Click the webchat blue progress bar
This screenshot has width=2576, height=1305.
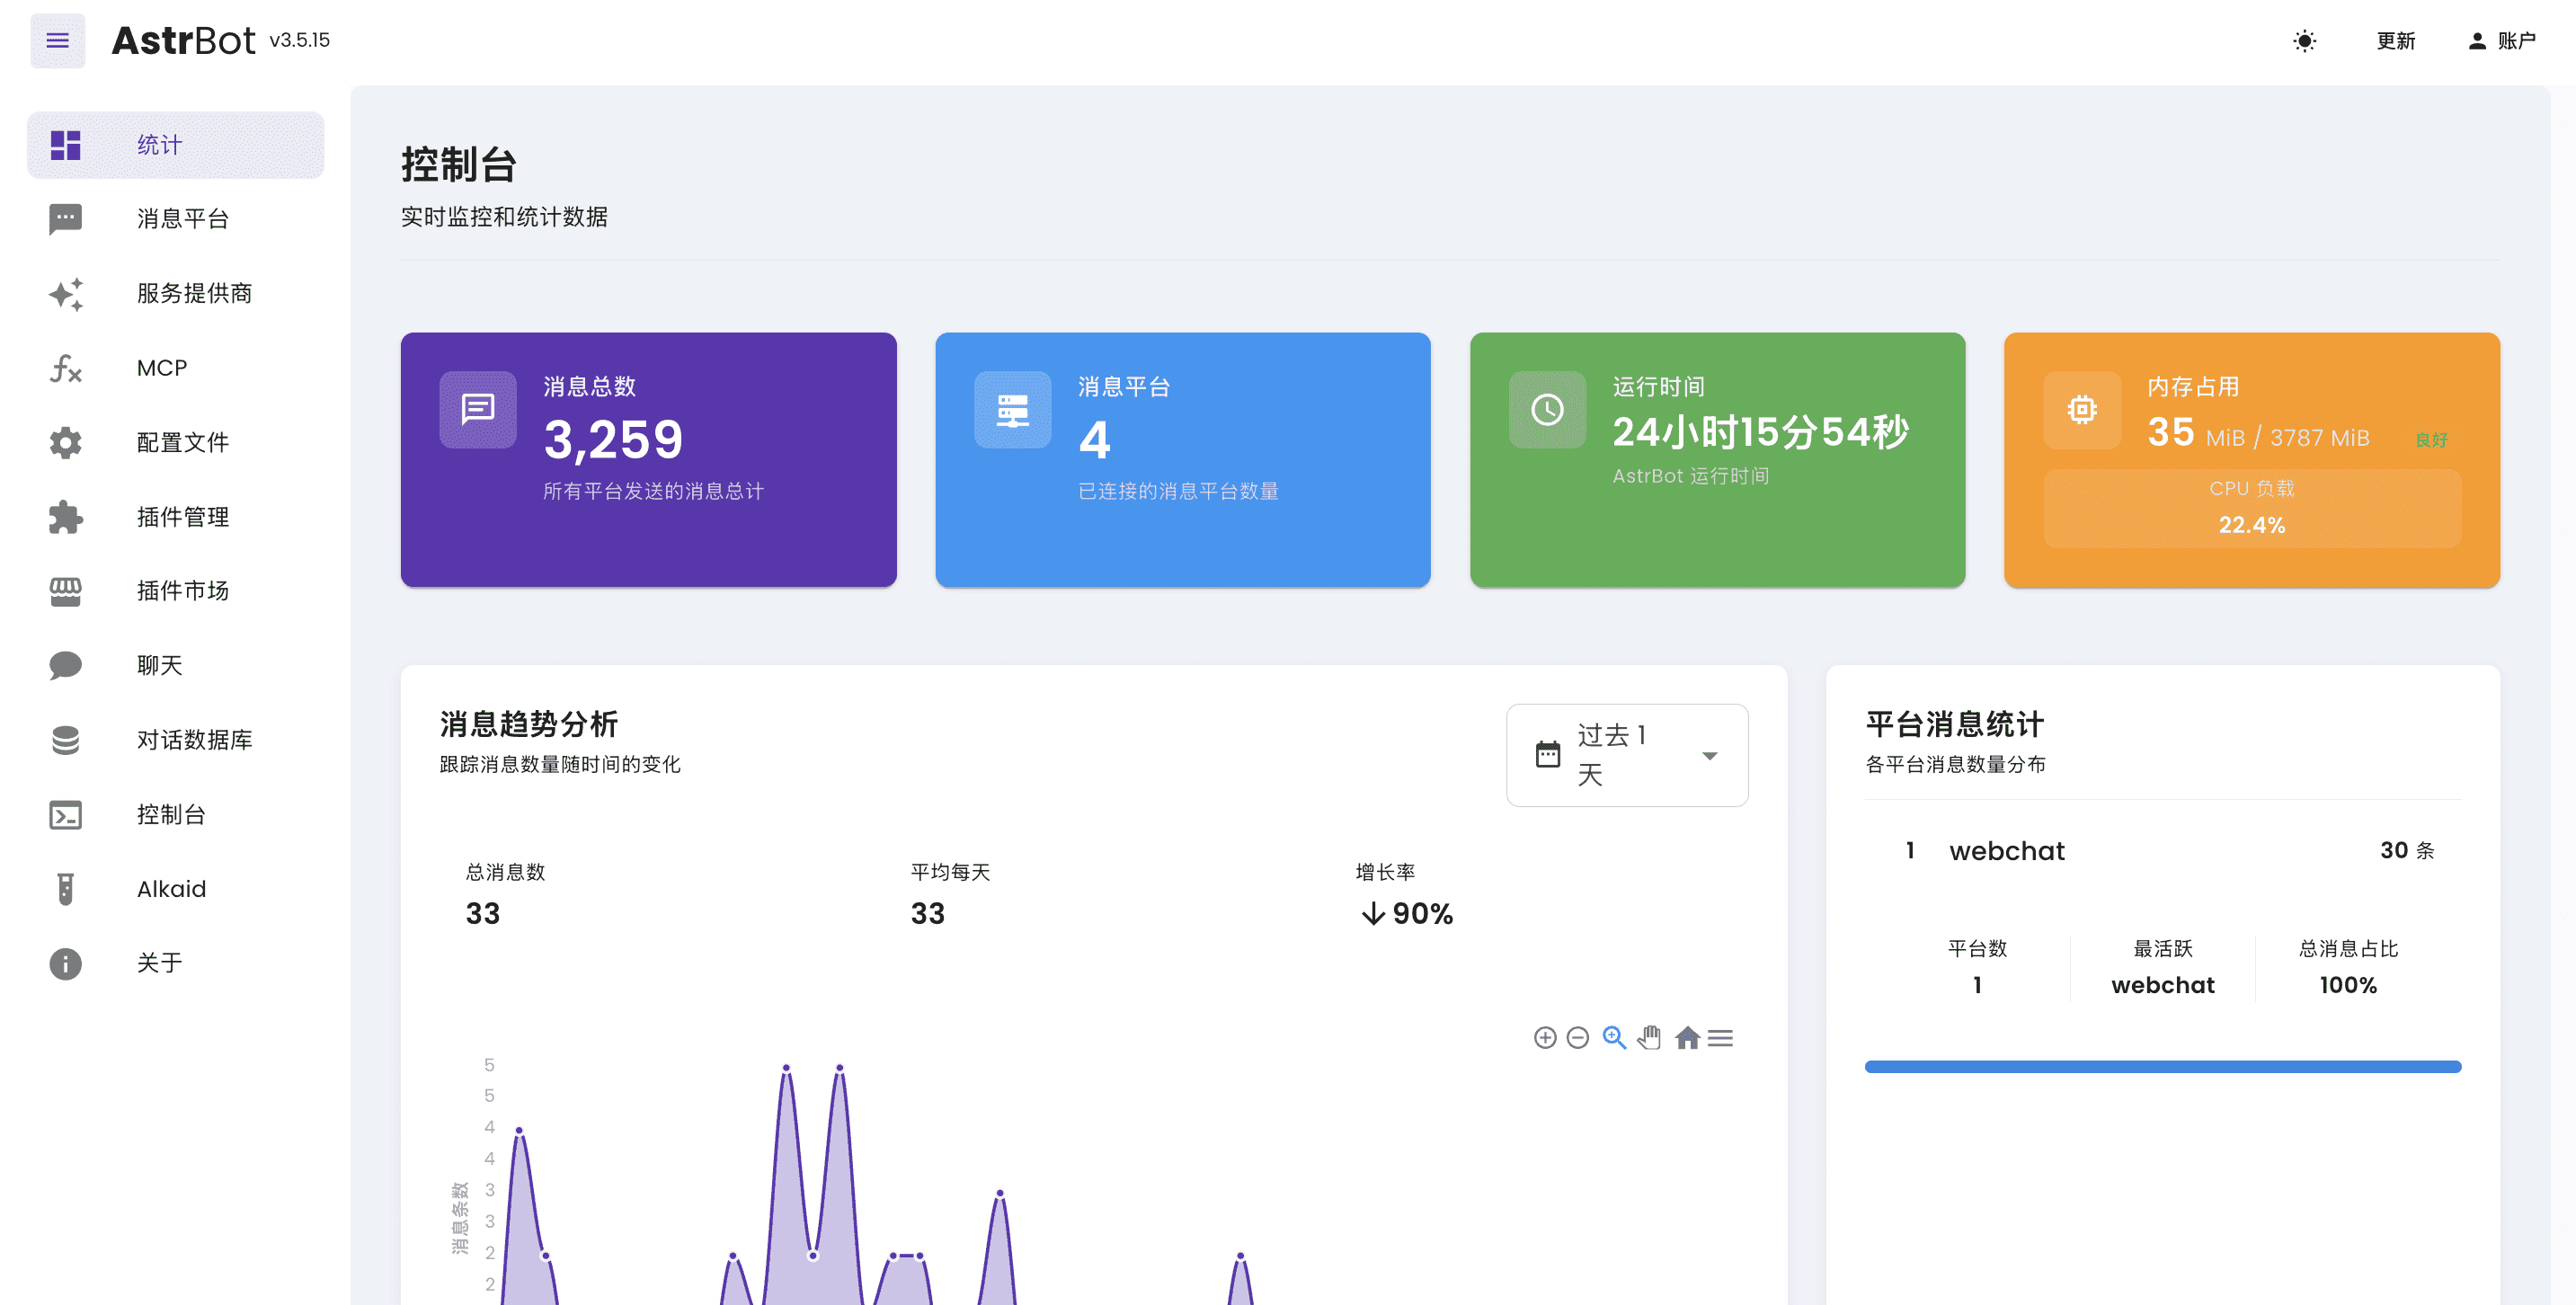pos(2162,1067)
